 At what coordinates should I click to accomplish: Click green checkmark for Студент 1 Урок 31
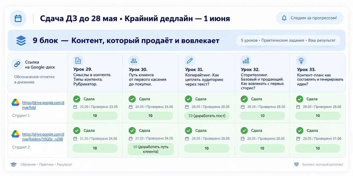click(188, 99)
